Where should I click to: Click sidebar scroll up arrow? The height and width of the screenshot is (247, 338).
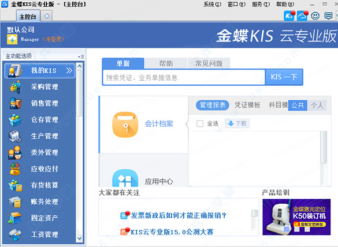coord(79,66)
